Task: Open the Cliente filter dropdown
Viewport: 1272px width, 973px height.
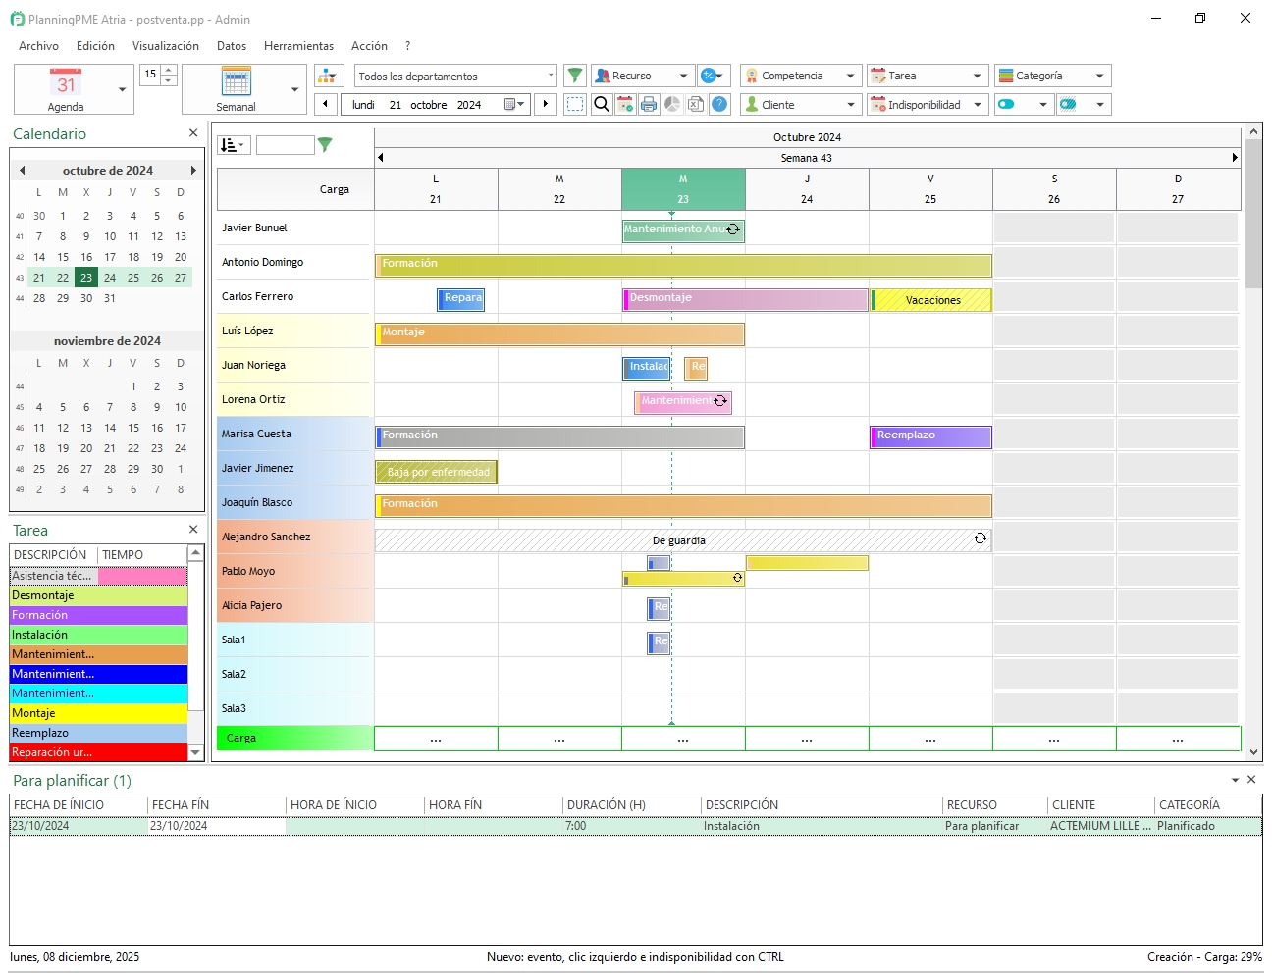Action: click(801, 104)
